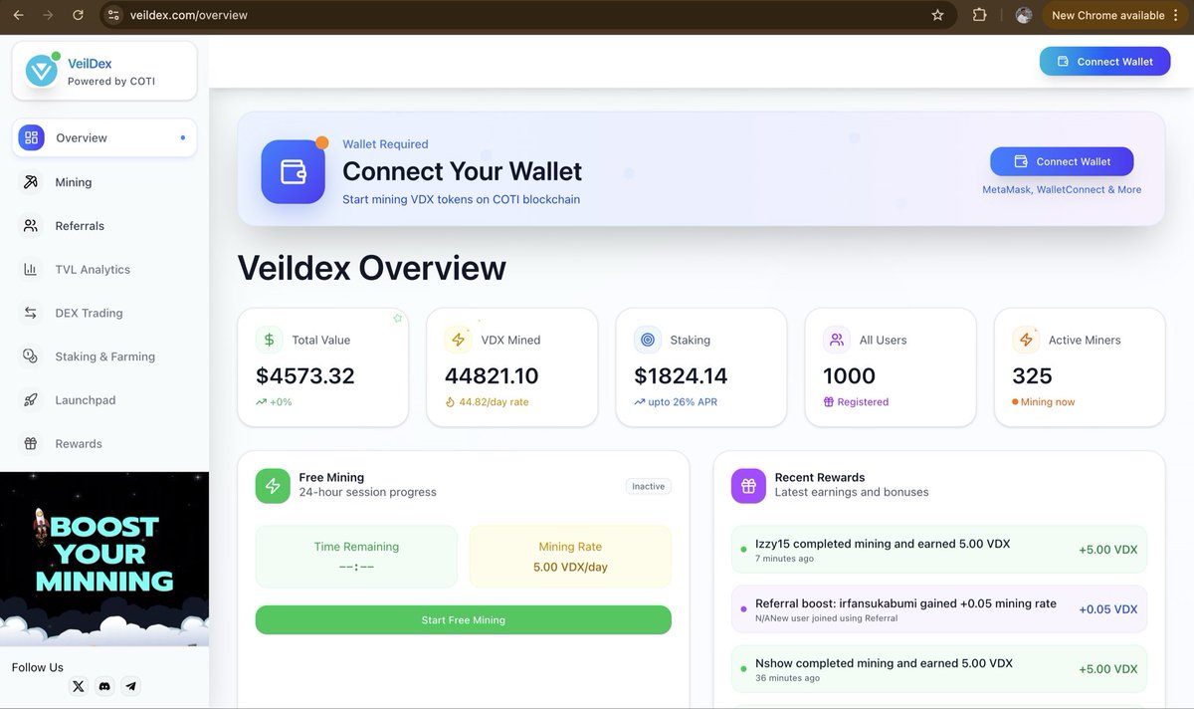Select the Izzy15 completed mining reward row
Screen dimensions: 1194x709
pos(939,550)
